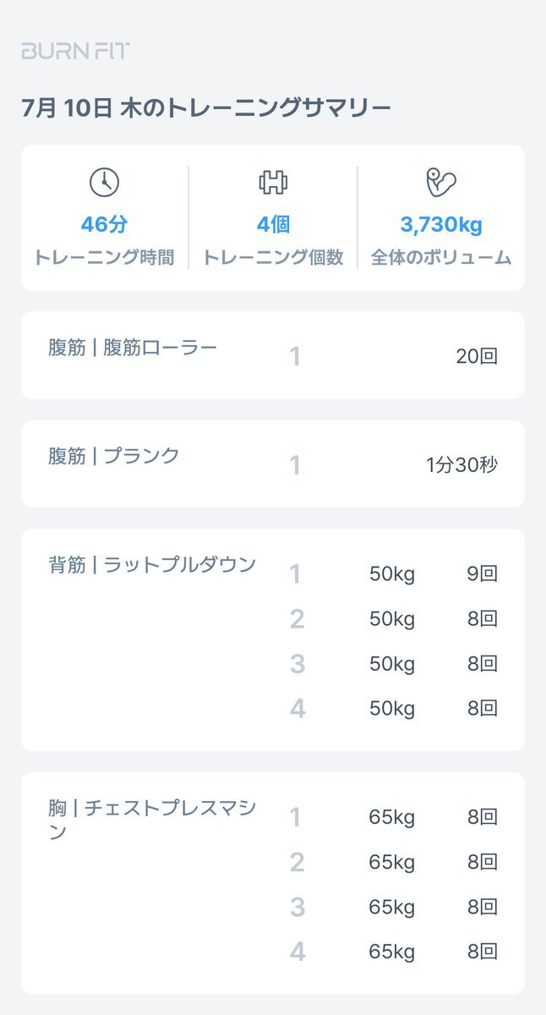Select the 4個 exercise count value
Screen dimensions: 546x1015
(273, 225)
